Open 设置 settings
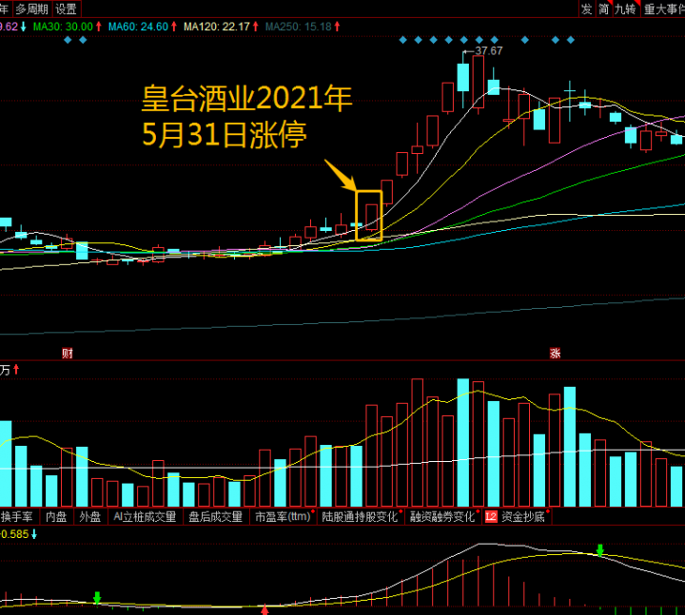The image size is (685, 615). (x=66, y=9)
